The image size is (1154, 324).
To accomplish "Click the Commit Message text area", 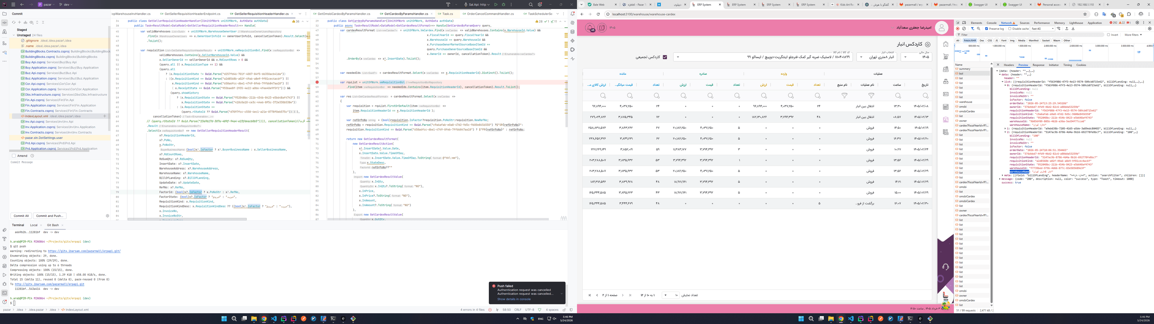I will click(x=60, y=186).
